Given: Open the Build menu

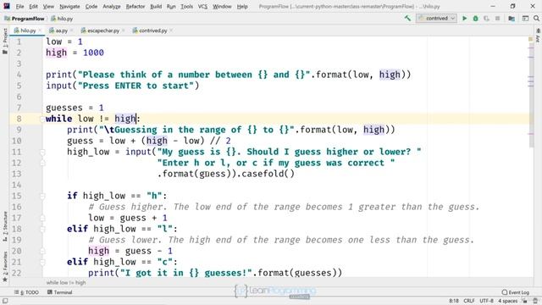Looking at the screenshot, I should pyautogui.click(x=156, y=6).
